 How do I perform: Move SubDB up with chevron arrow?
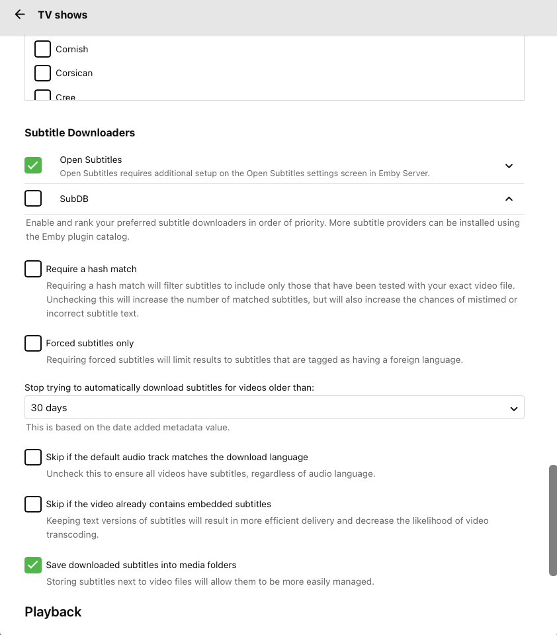[x=509, y=199]
